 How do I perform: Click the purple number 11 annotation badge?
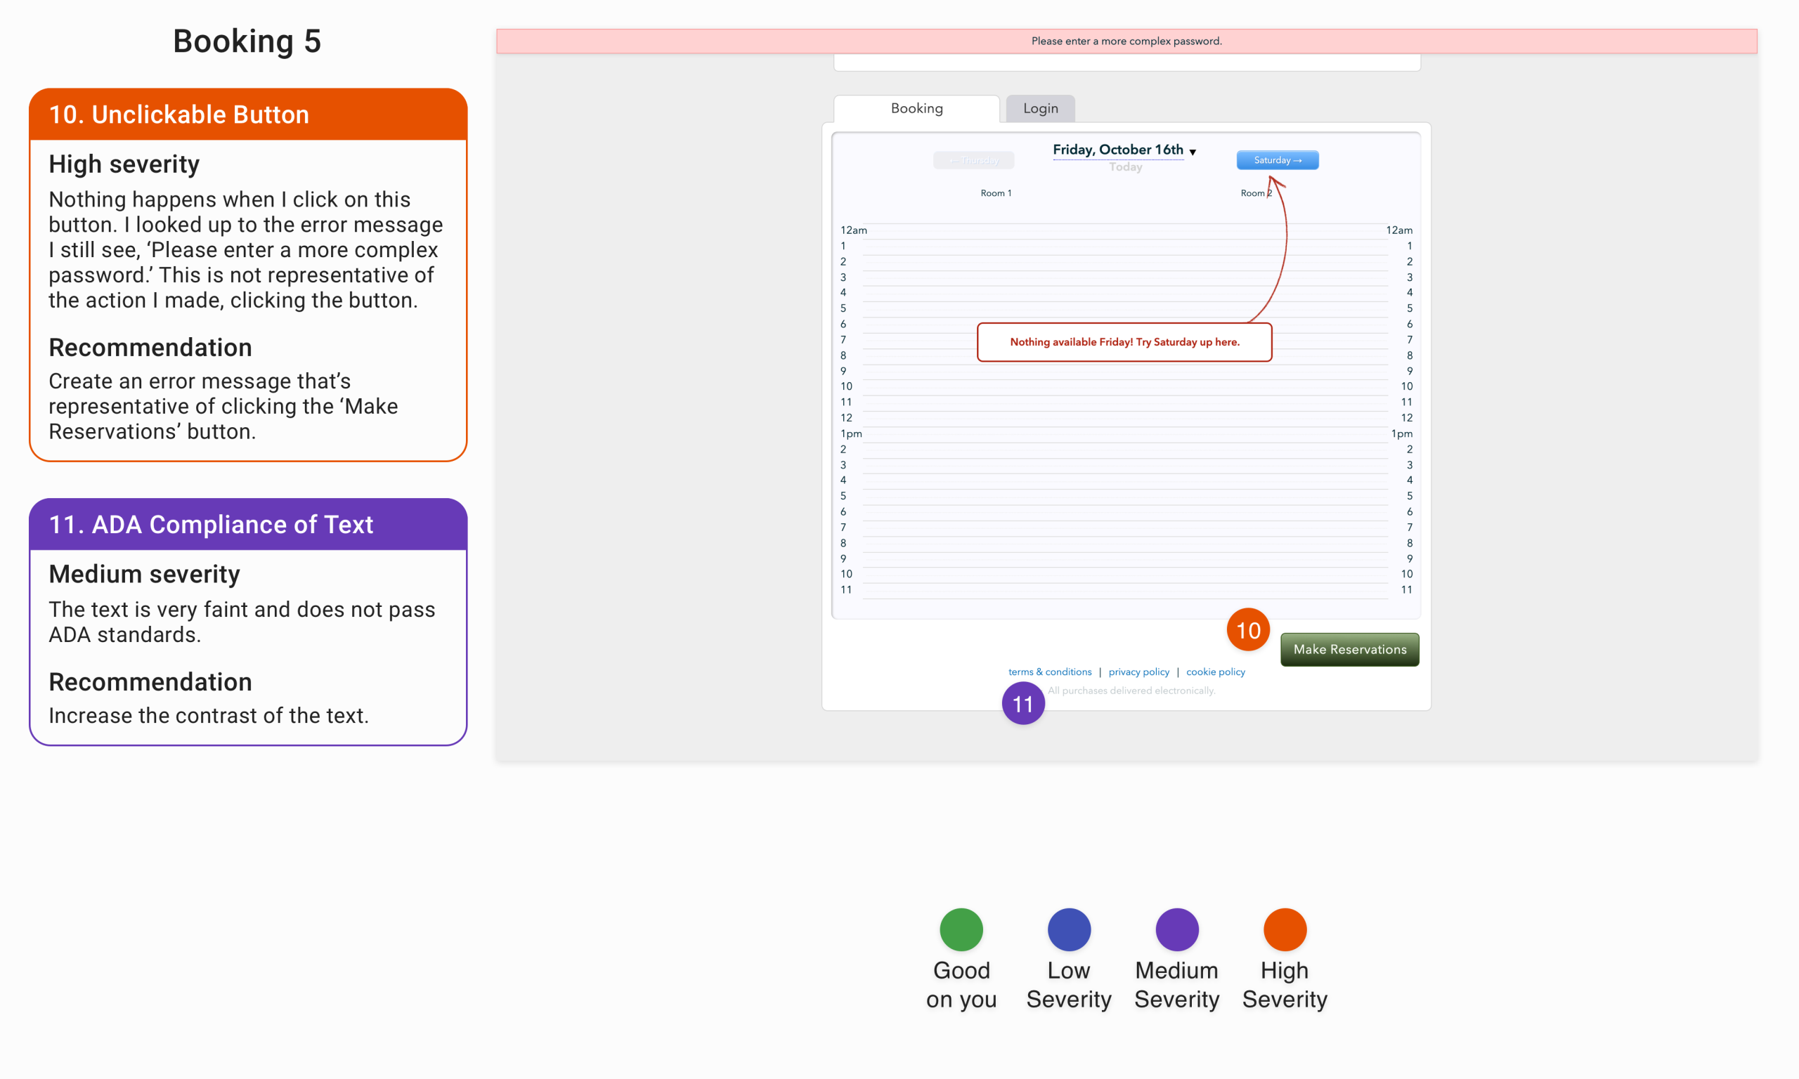1023,703
